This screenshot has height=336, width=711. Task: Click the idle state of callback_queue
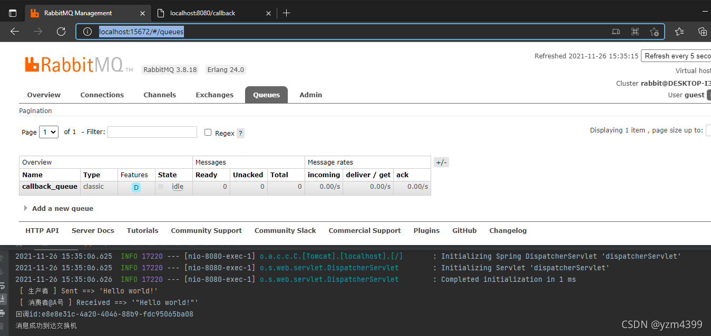(x=178, y=187)
